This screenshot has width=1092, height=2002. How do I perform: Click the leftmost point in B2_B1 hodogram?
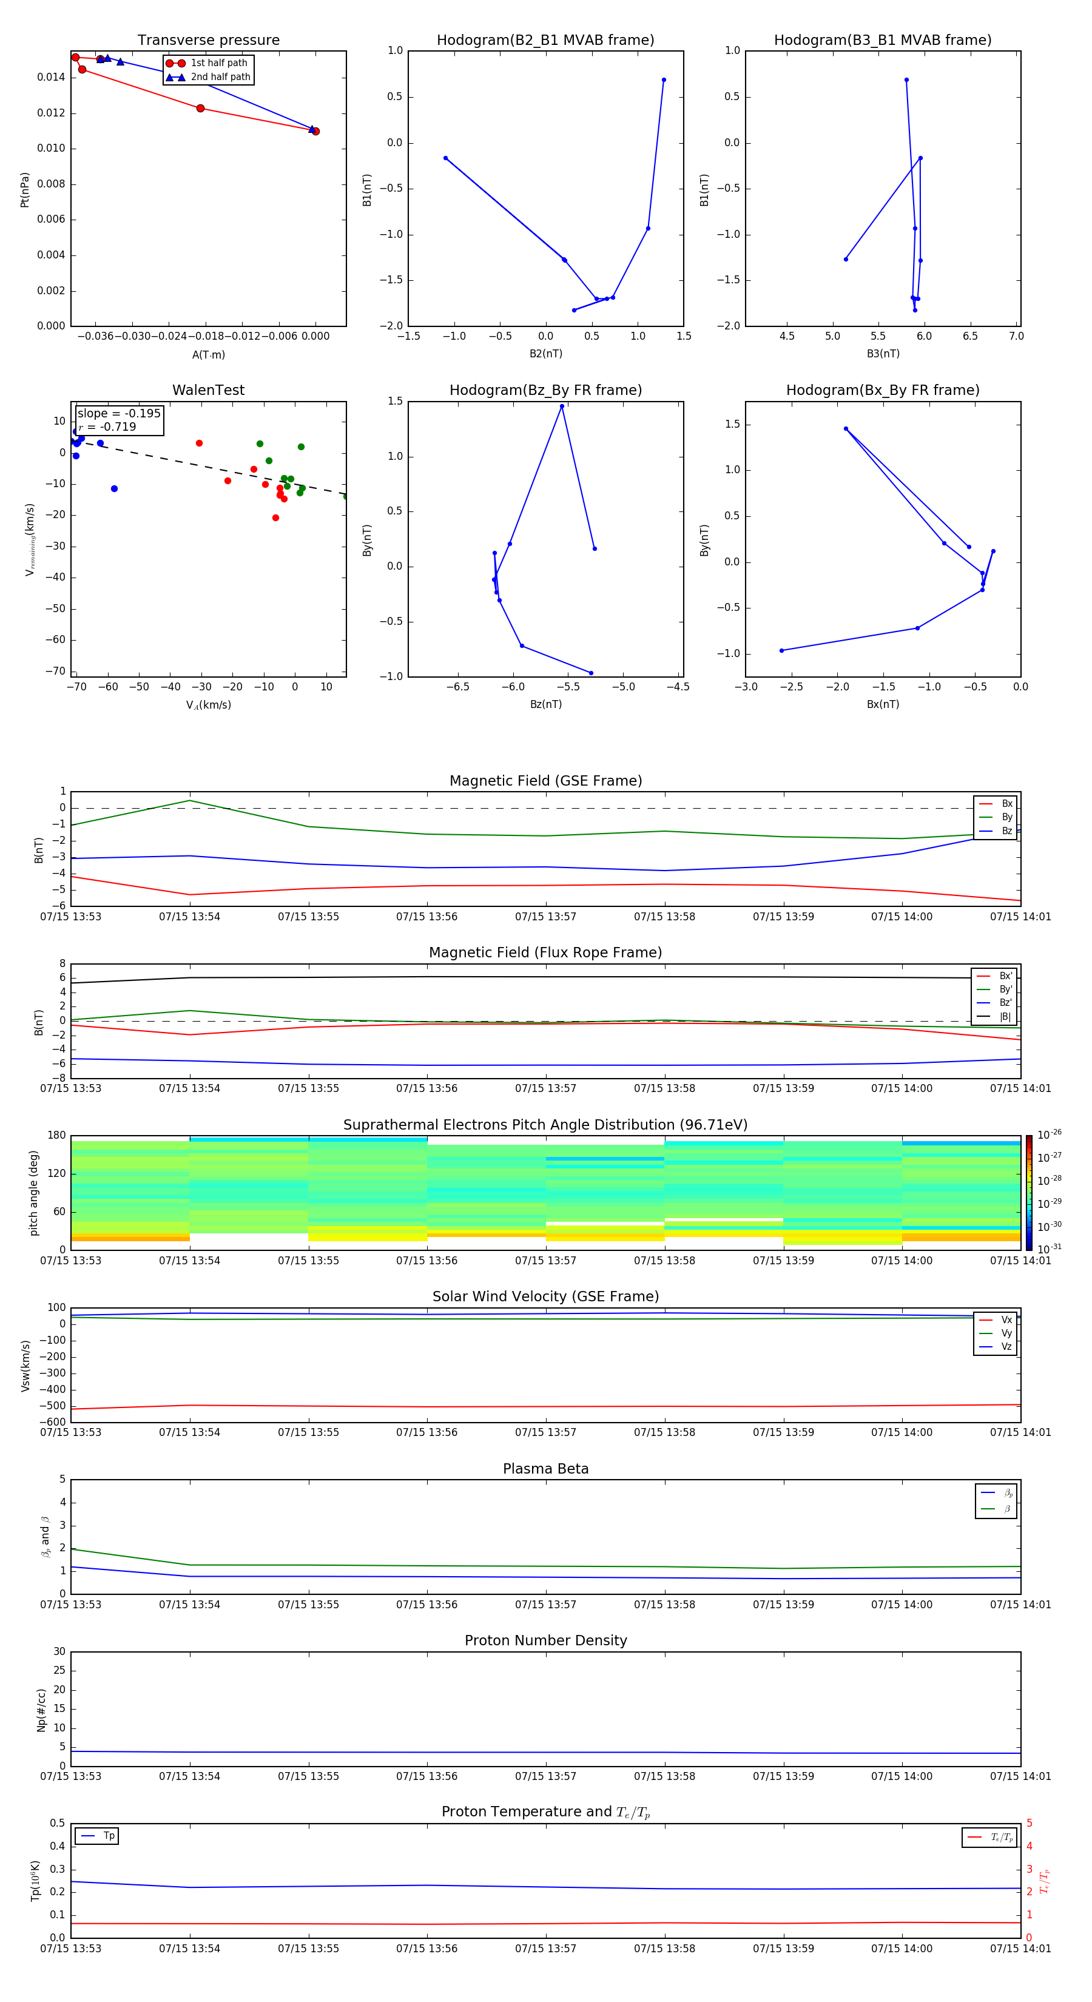[x=445, y=158]
